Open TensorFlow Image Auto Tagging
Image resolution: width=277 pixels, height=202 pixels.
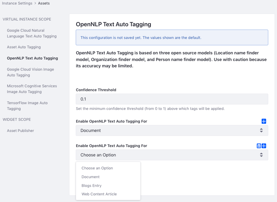click(x=27, y=106)
